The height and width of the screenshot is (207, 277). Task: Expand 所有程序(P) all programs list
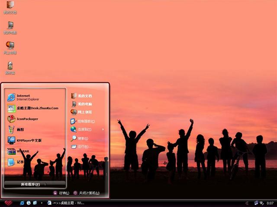pos(35,184)
